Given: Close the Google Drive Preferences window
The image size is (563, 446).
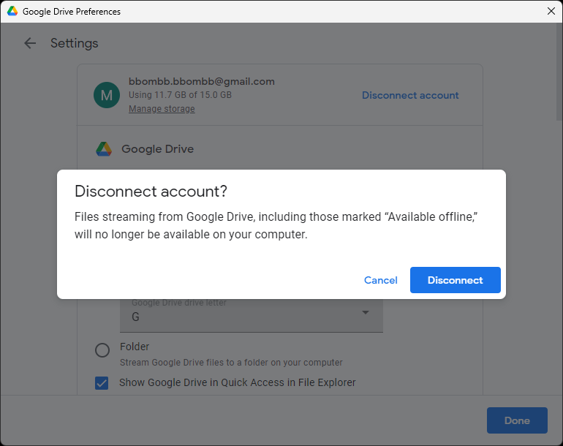Looking at the screenshot, I should pos(551,11).
